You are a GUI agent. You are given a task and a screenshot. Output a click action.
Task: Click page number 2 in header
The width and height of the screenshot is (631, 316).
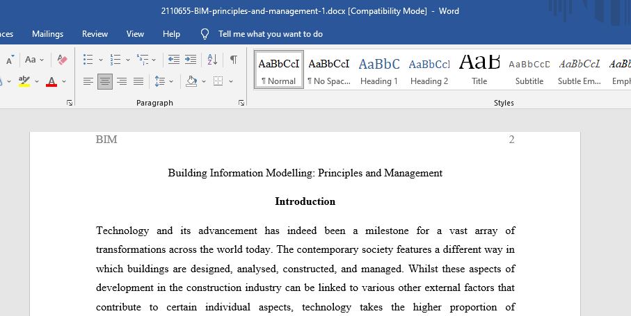(x=511, y=140)
